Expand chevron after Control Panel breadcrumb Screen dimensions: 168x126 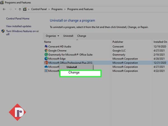[49, 9]
